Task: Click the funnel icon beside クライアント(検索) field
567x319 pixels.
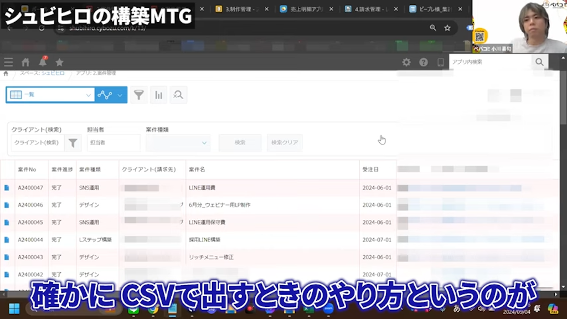Action: coord(73,142)
